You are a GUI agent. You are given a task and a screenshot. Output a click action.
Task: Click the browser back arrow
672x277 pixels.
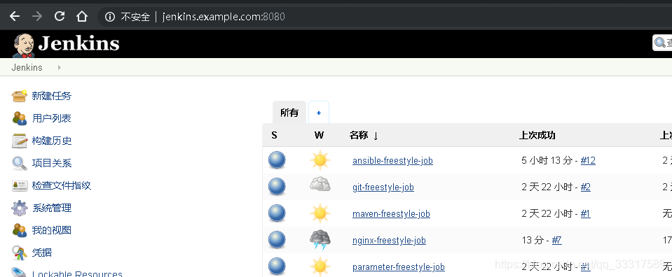coord(15,16)
